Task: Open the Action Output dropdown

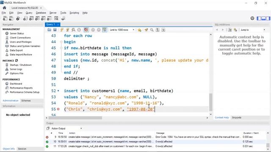Action: (x=66, y=128)
